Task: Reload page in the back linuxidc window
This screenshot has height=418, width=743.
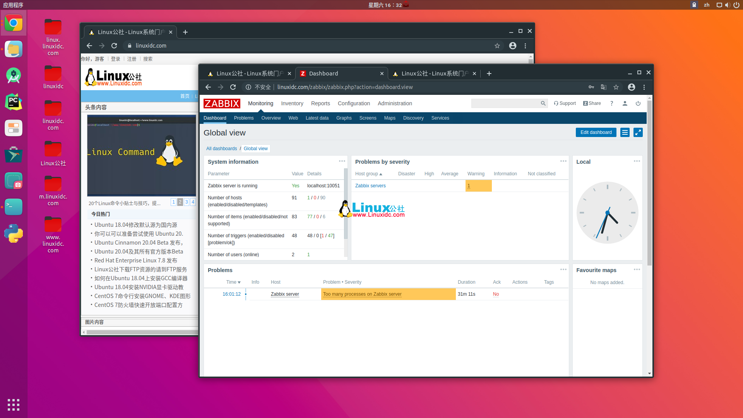Action: pos(114,46)
